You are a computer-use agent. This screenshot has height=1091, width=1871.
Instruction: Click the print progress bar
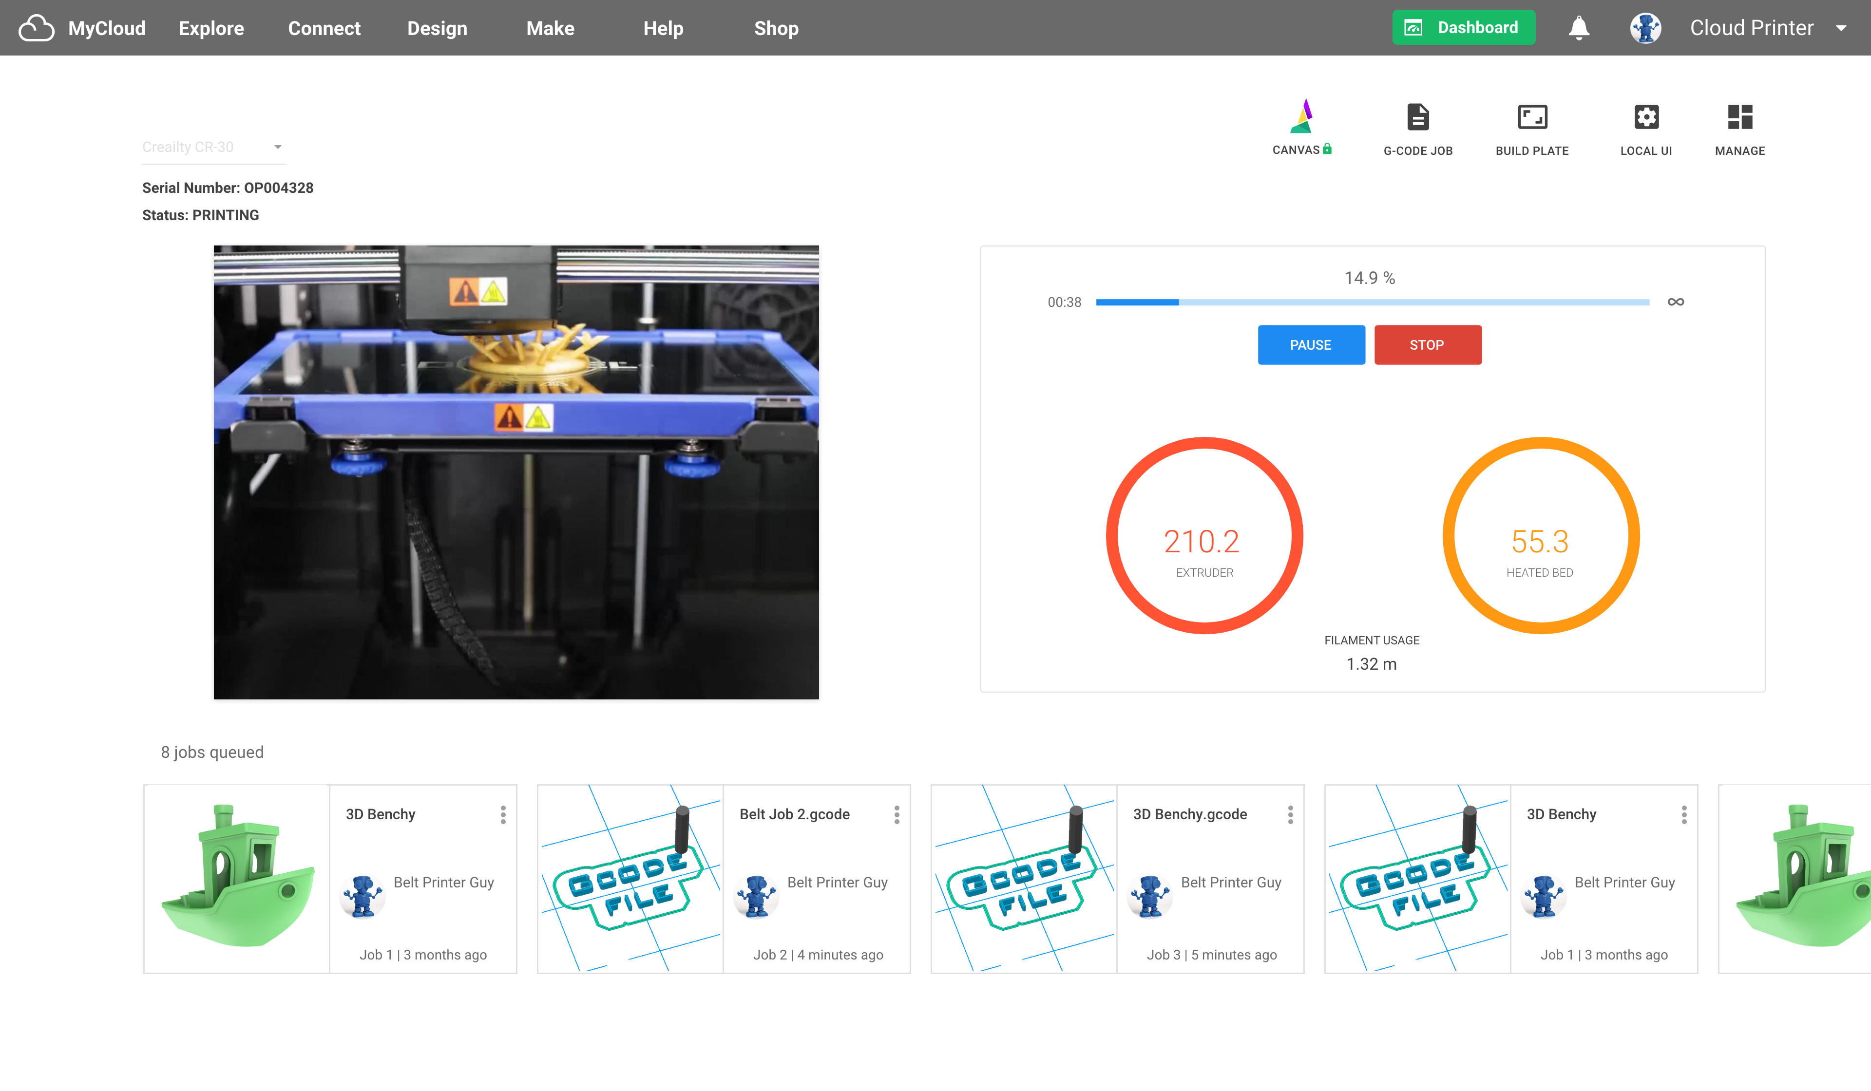point(1372,302)
